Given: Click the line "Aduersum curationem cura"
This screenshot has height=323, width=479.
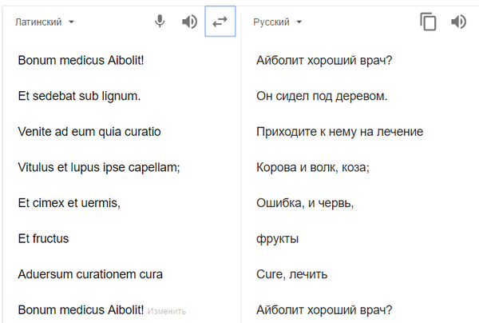Looking at the screenshot, I should [90, 274].
